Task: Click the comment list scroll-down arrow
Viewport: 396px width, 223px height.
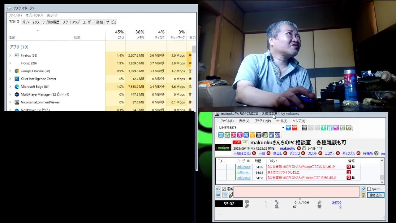Action: click(x=382, y=182)
